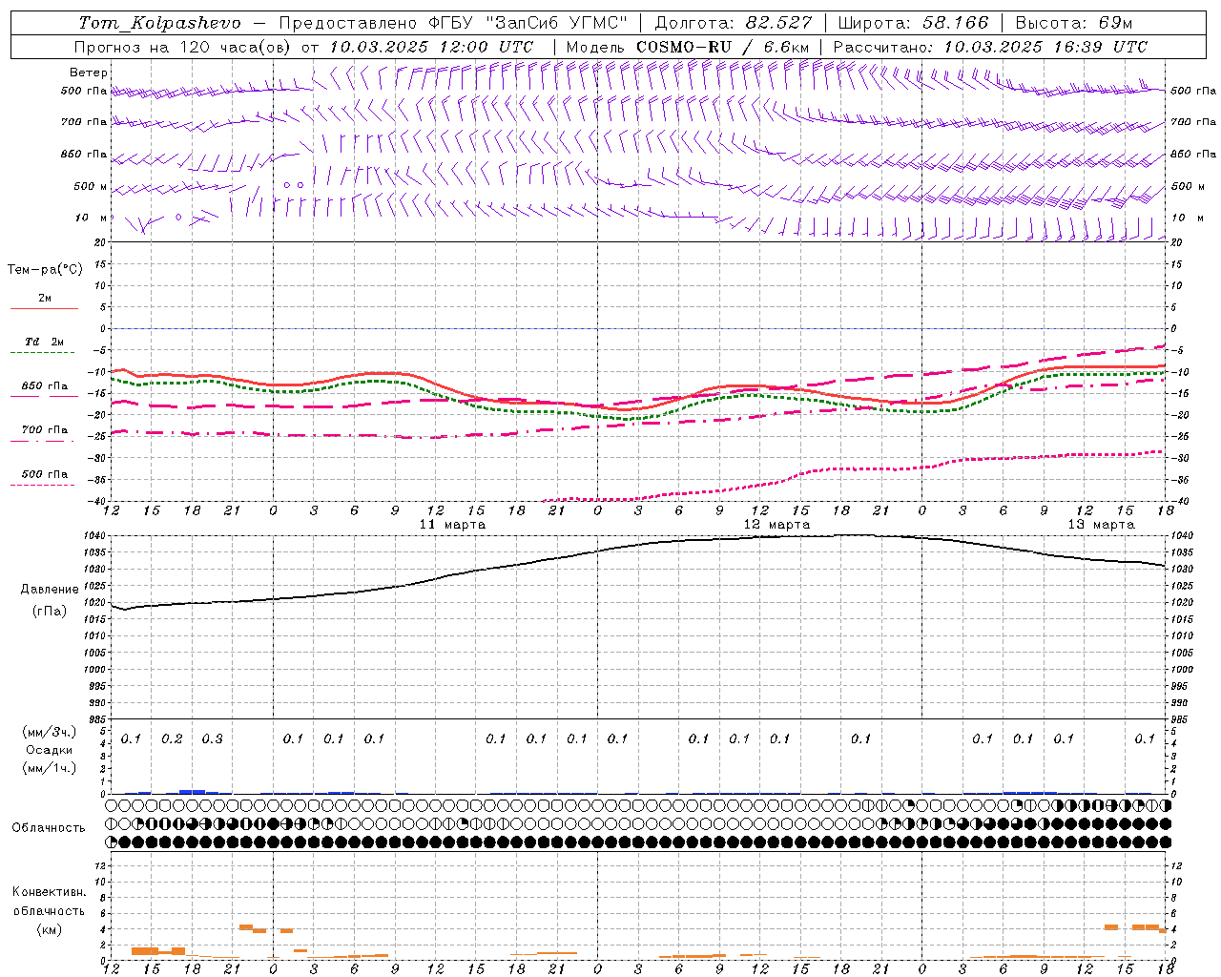Click the 'Конвективн.' convective cloud label
The height and width of the screenshot is (977, 1221).
pyautogui.click(x=50, y=892)
